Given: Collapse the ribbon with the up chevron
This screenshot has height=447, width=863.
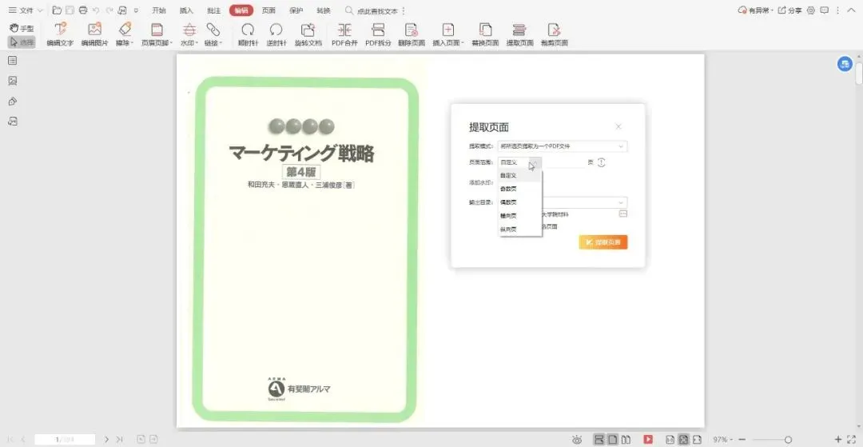Looking at the screenshot, I should tap(852, 10).
